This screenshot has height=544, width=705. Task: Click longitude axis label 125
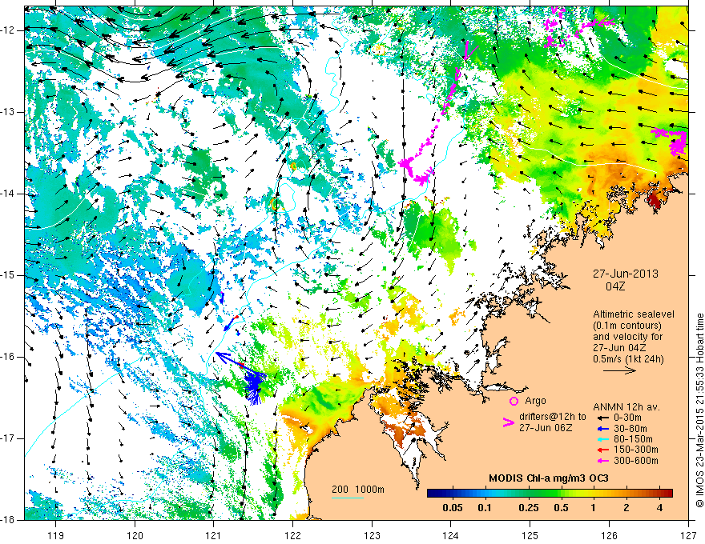click(x=530, y=536)
